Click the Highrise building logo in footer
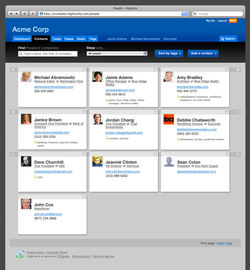 (x=20, y=254)
